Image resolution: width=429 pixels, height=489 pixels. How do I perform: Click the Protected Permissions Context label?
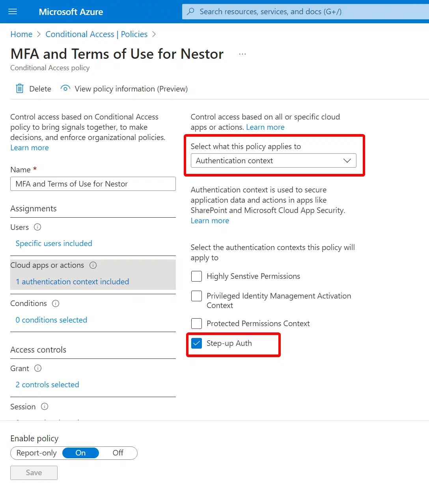tap(258, 324)
